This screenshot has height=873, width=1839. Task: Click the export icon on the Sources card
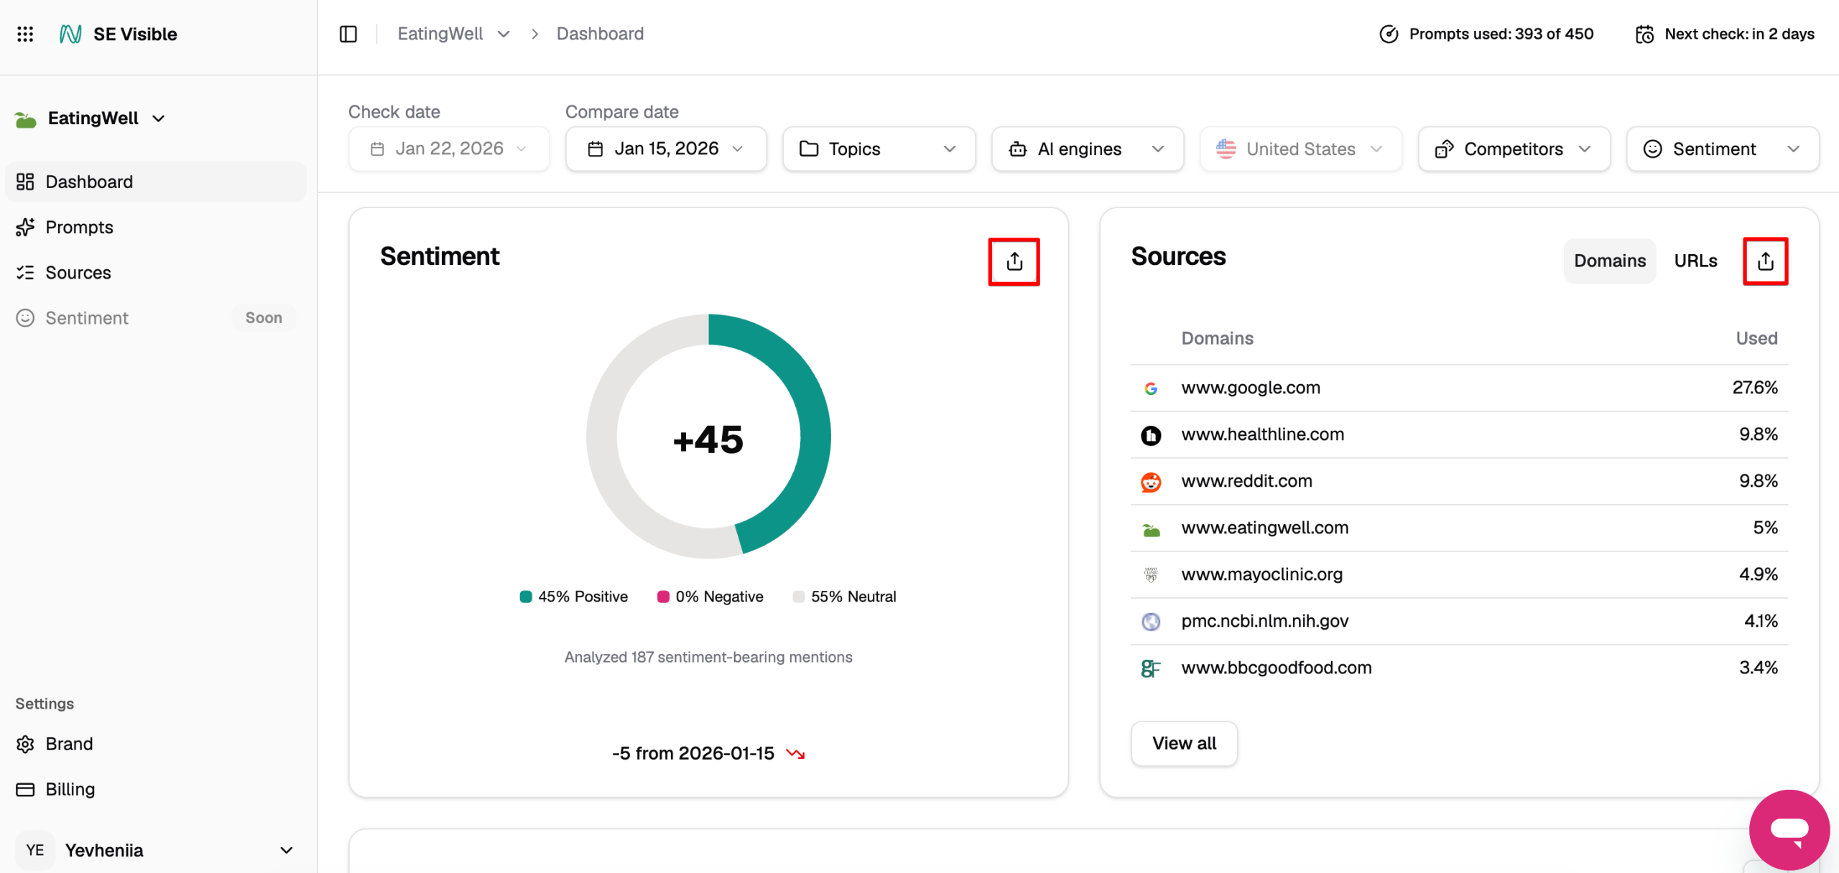tap(1766, 261)
